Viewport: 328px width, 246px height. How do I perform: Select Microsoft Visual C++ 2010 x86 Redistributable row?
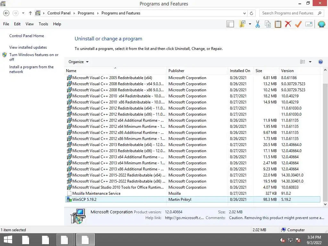[193, 102]
